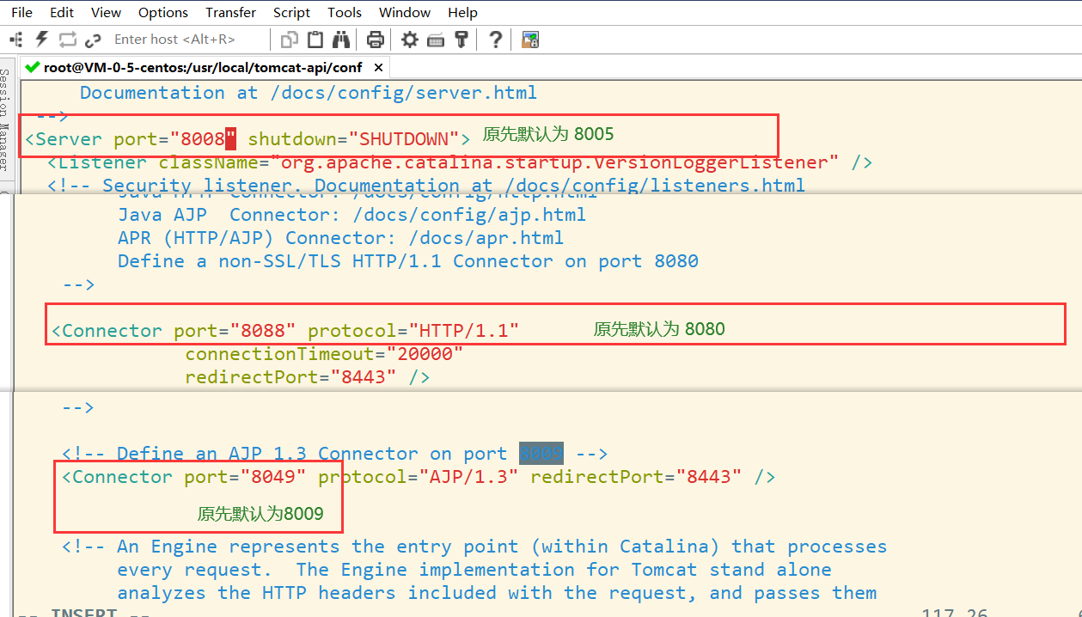The height and width of the screenshot is (617, 1082).
Task: Open the Script menu
Action: 291,12
